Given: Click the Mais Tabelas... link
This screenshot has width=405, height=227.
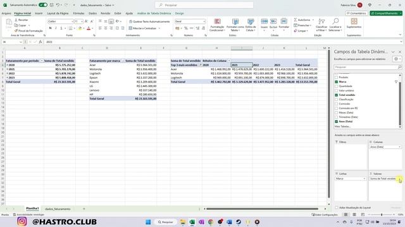Looking at the screenshot, I should [x=342, y=126].
